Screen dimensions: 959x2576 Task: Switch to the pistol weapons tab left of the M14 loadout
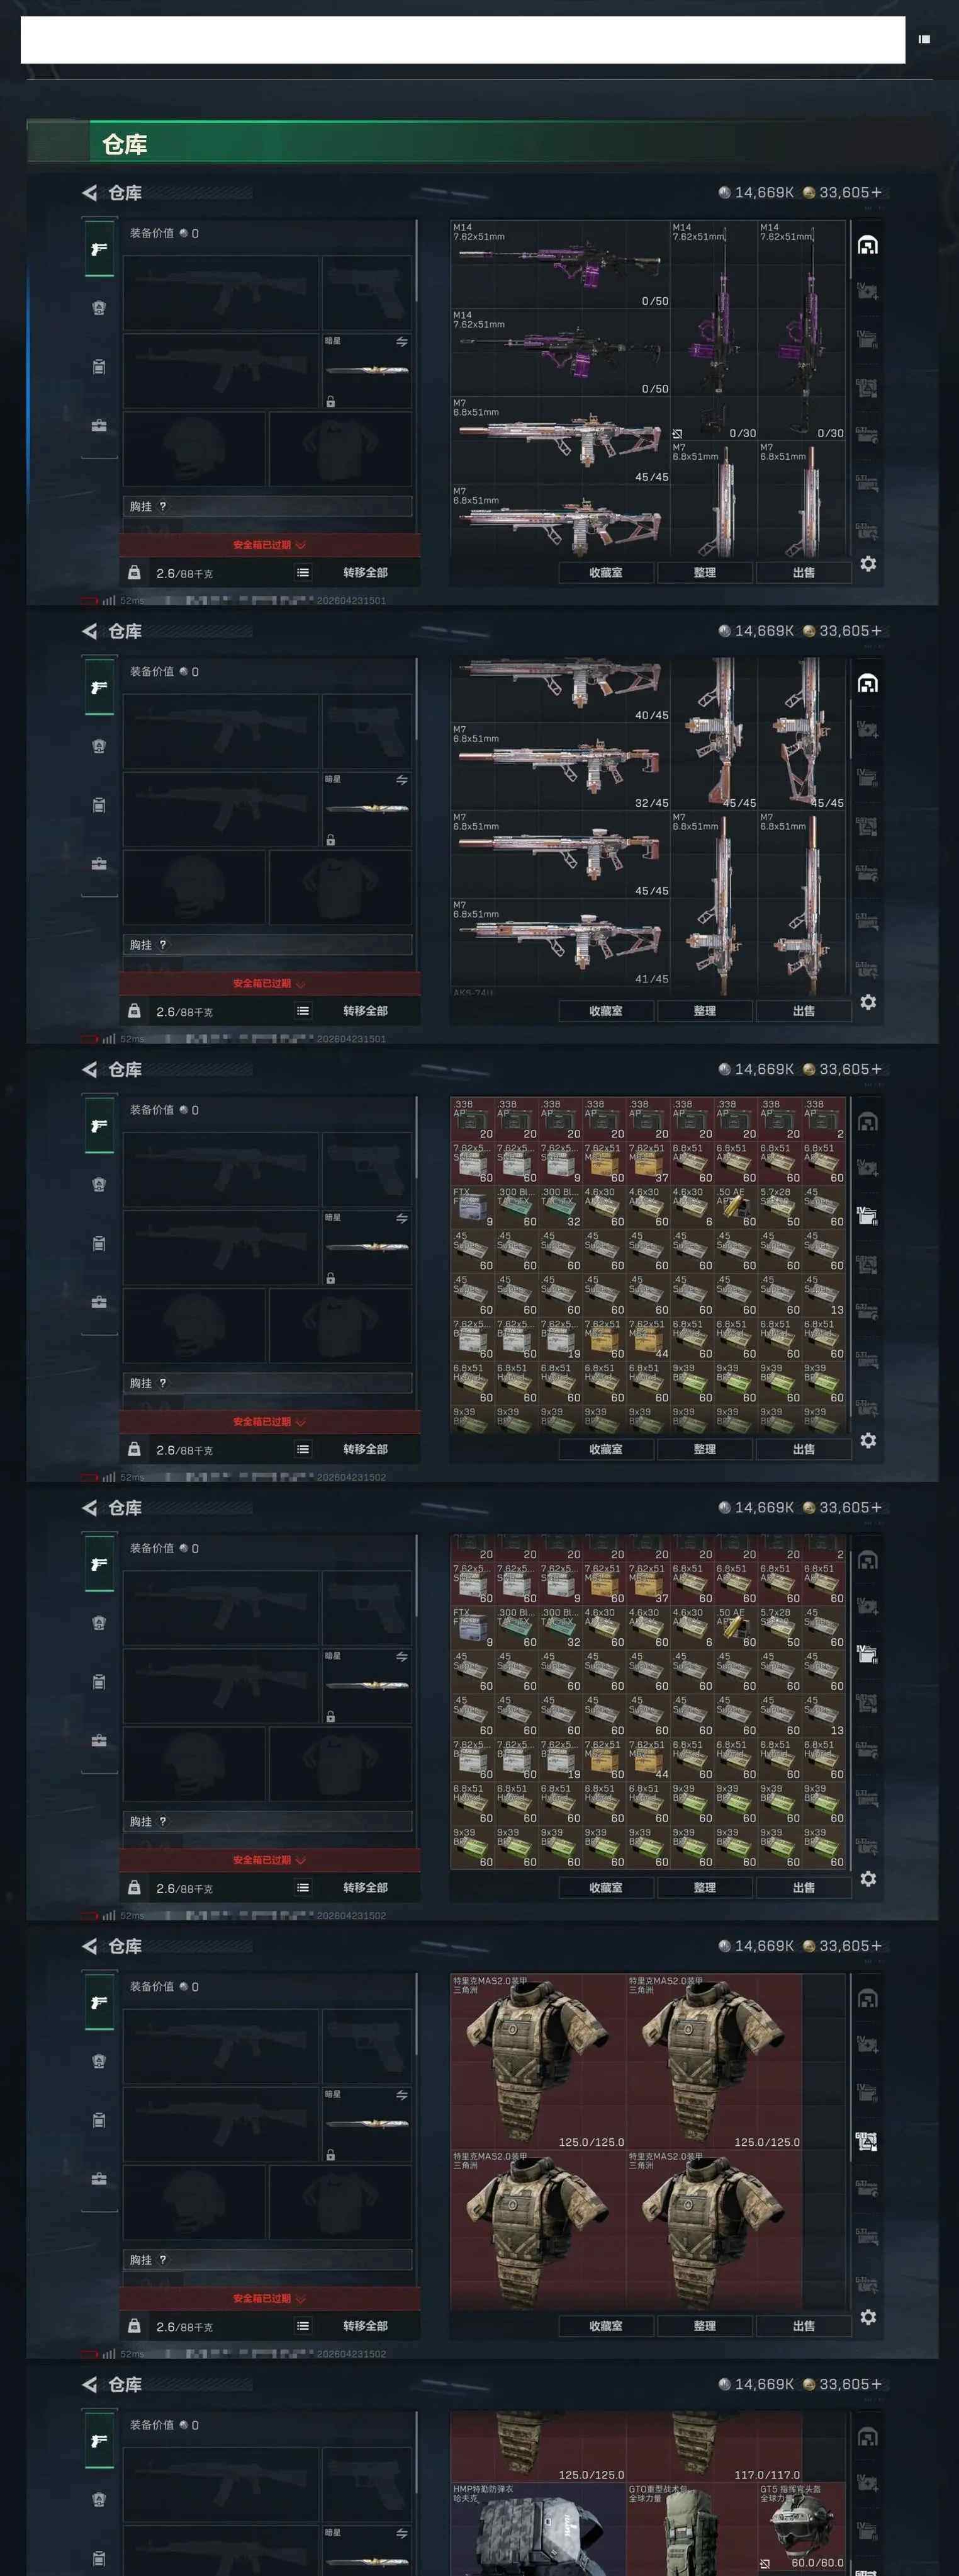coord(99,249)
